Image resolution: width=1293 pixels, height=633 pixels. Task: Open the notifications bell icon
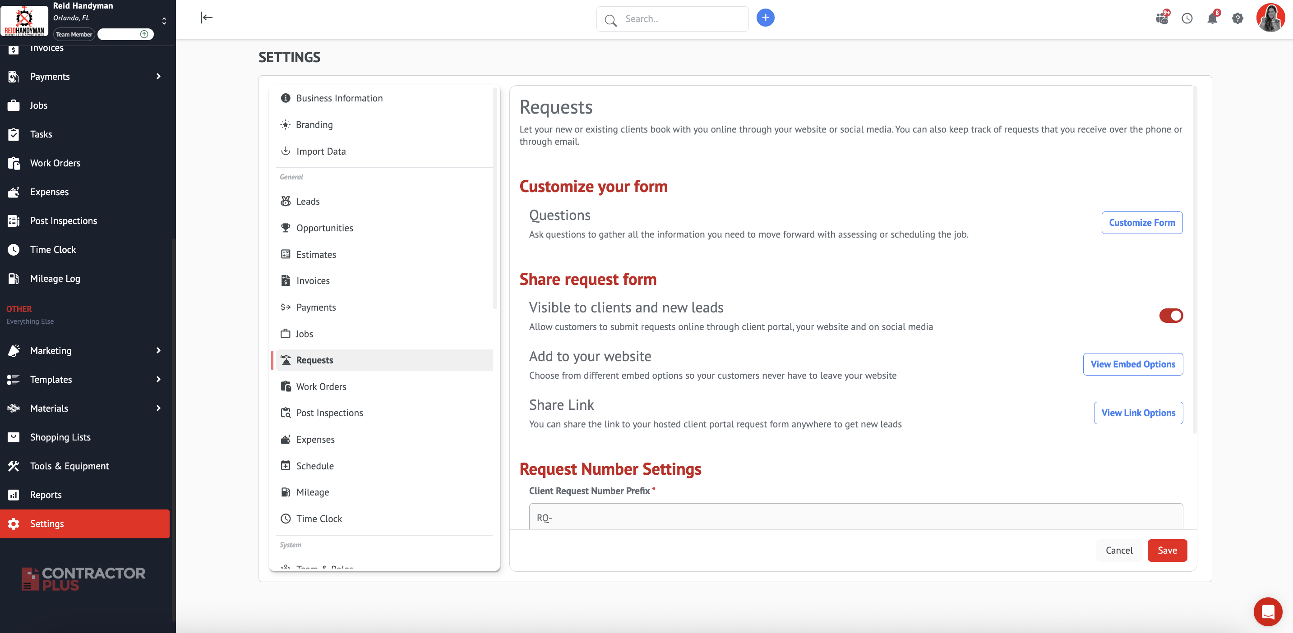1212,18
